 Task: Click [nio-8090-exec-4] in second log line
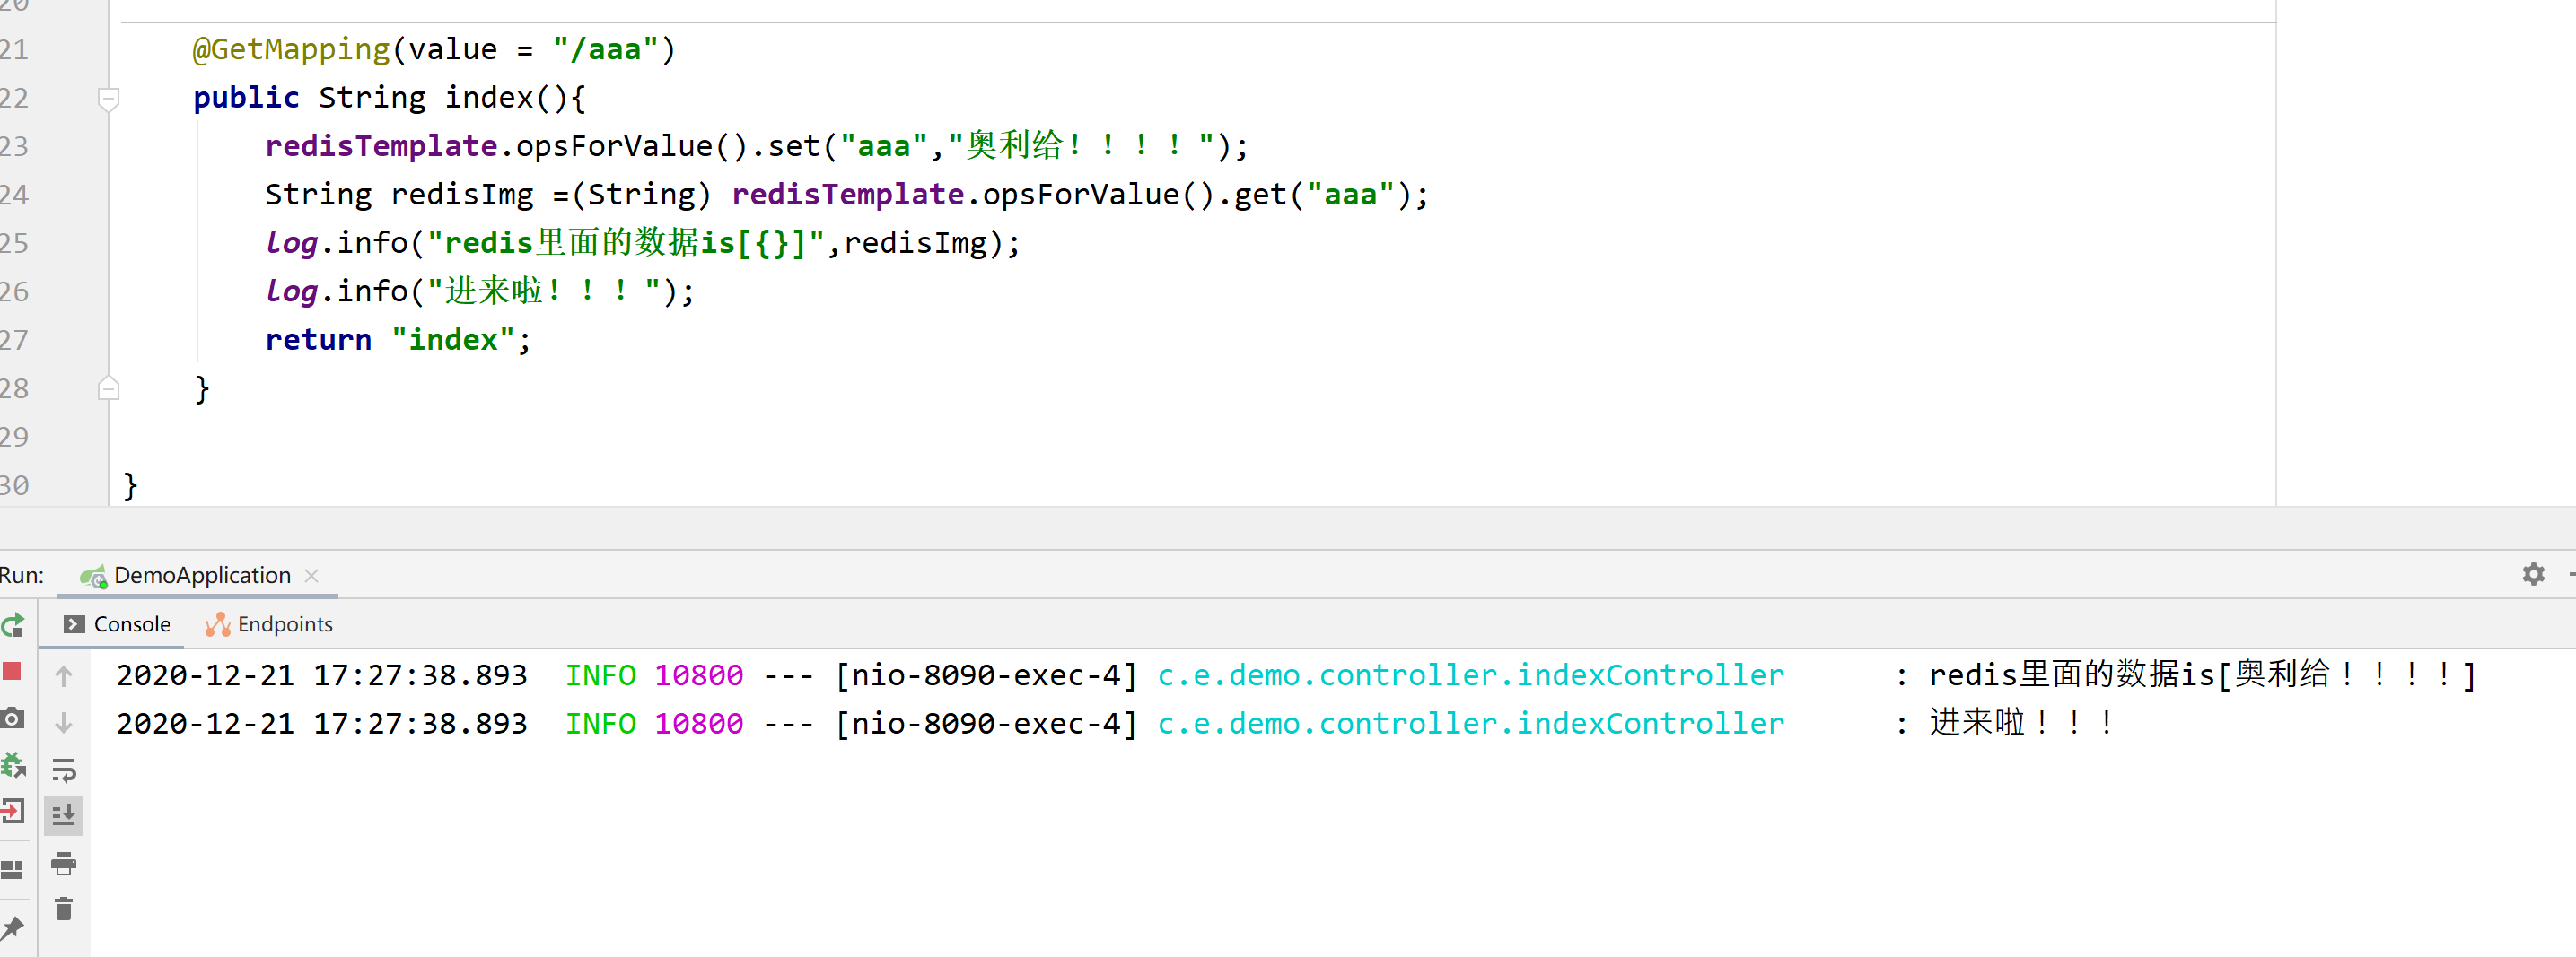(x=987, y=724)
